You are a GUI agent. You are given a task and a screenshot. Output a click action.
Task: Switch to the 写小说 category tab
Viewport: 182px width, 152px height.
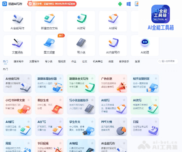[49, 61]
